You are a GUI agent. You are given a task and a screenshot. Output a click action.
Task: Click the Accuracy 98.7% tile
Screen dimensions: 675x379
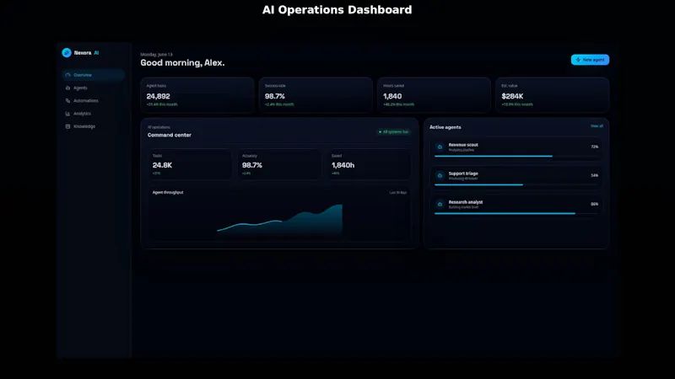click(x=279, y=164)
